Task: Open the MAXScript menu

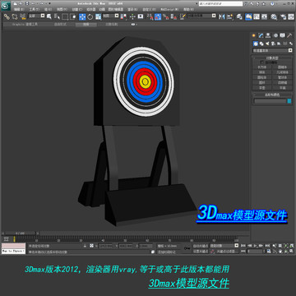Action: click(x=169, y=9)
